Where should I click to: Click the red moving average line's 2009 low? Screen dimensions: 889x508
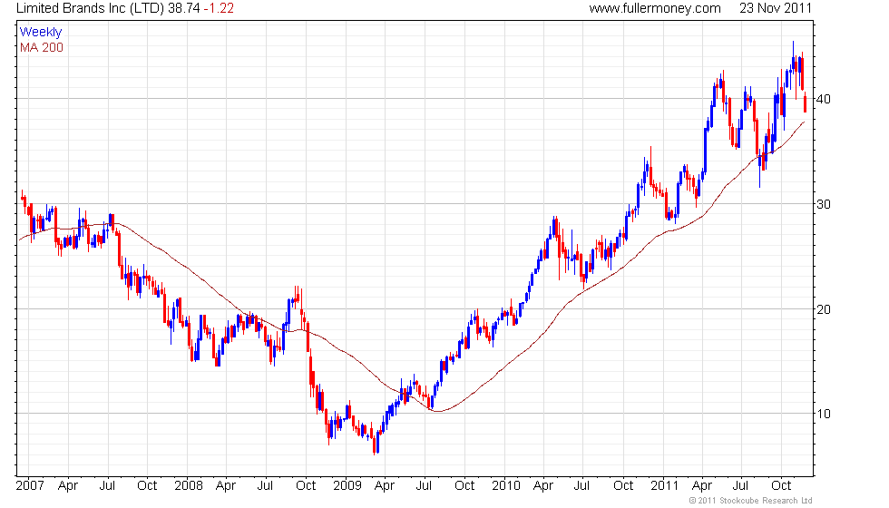(x=437, y=411)
